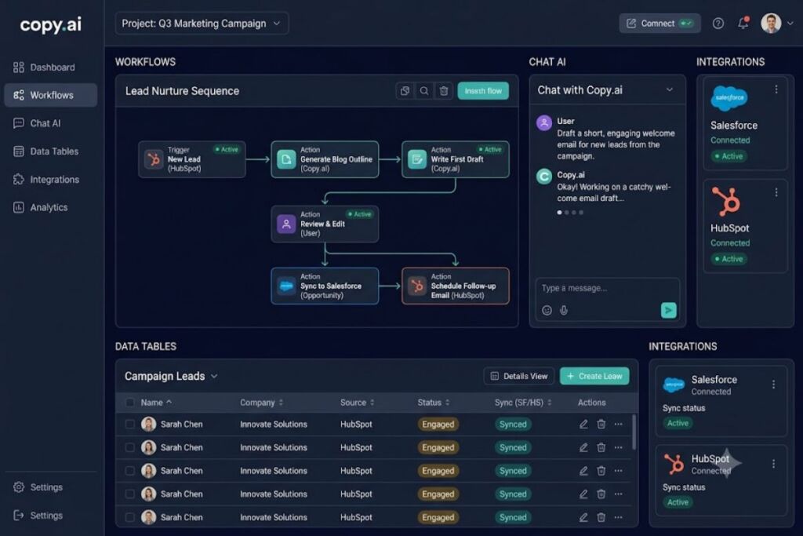
Task: Click the WORKFLOWS section heading
Action: (145, 62)
